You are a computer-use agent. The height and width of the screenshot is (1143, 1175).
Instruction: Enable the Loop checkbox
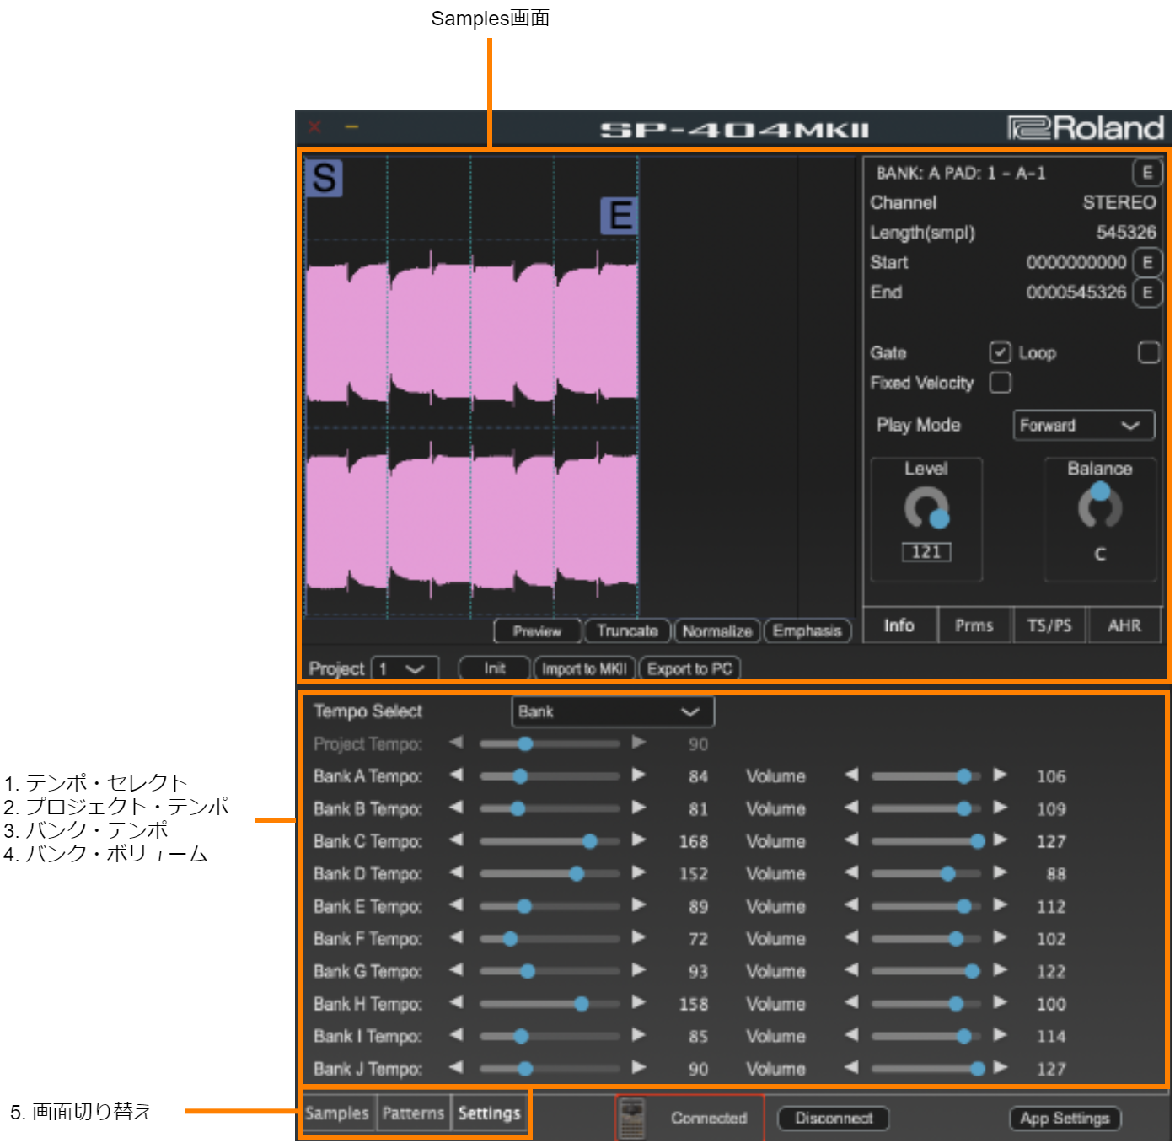(1148, 352)
